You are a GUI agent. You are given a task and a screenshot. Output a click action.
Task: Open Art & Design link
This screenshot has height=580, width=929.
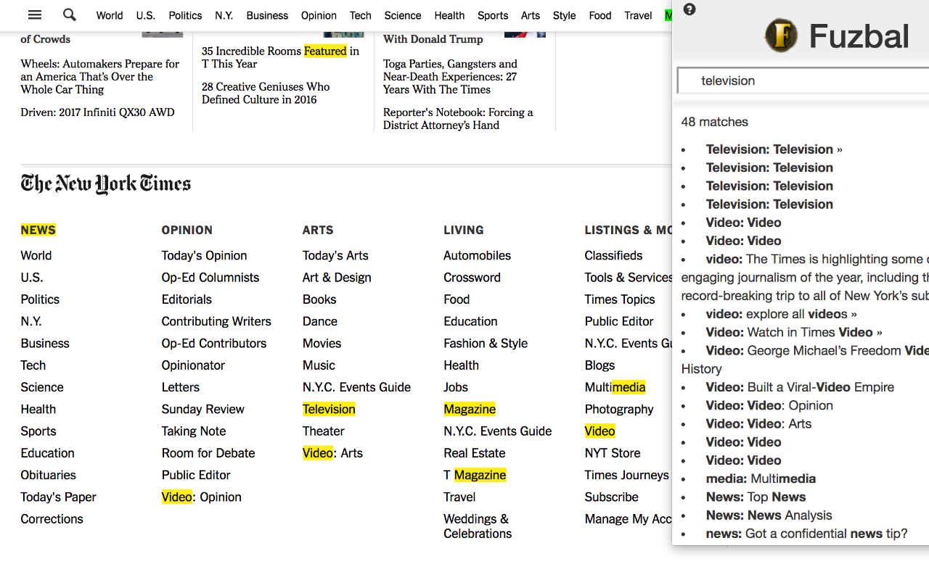[x=337, y=277]
